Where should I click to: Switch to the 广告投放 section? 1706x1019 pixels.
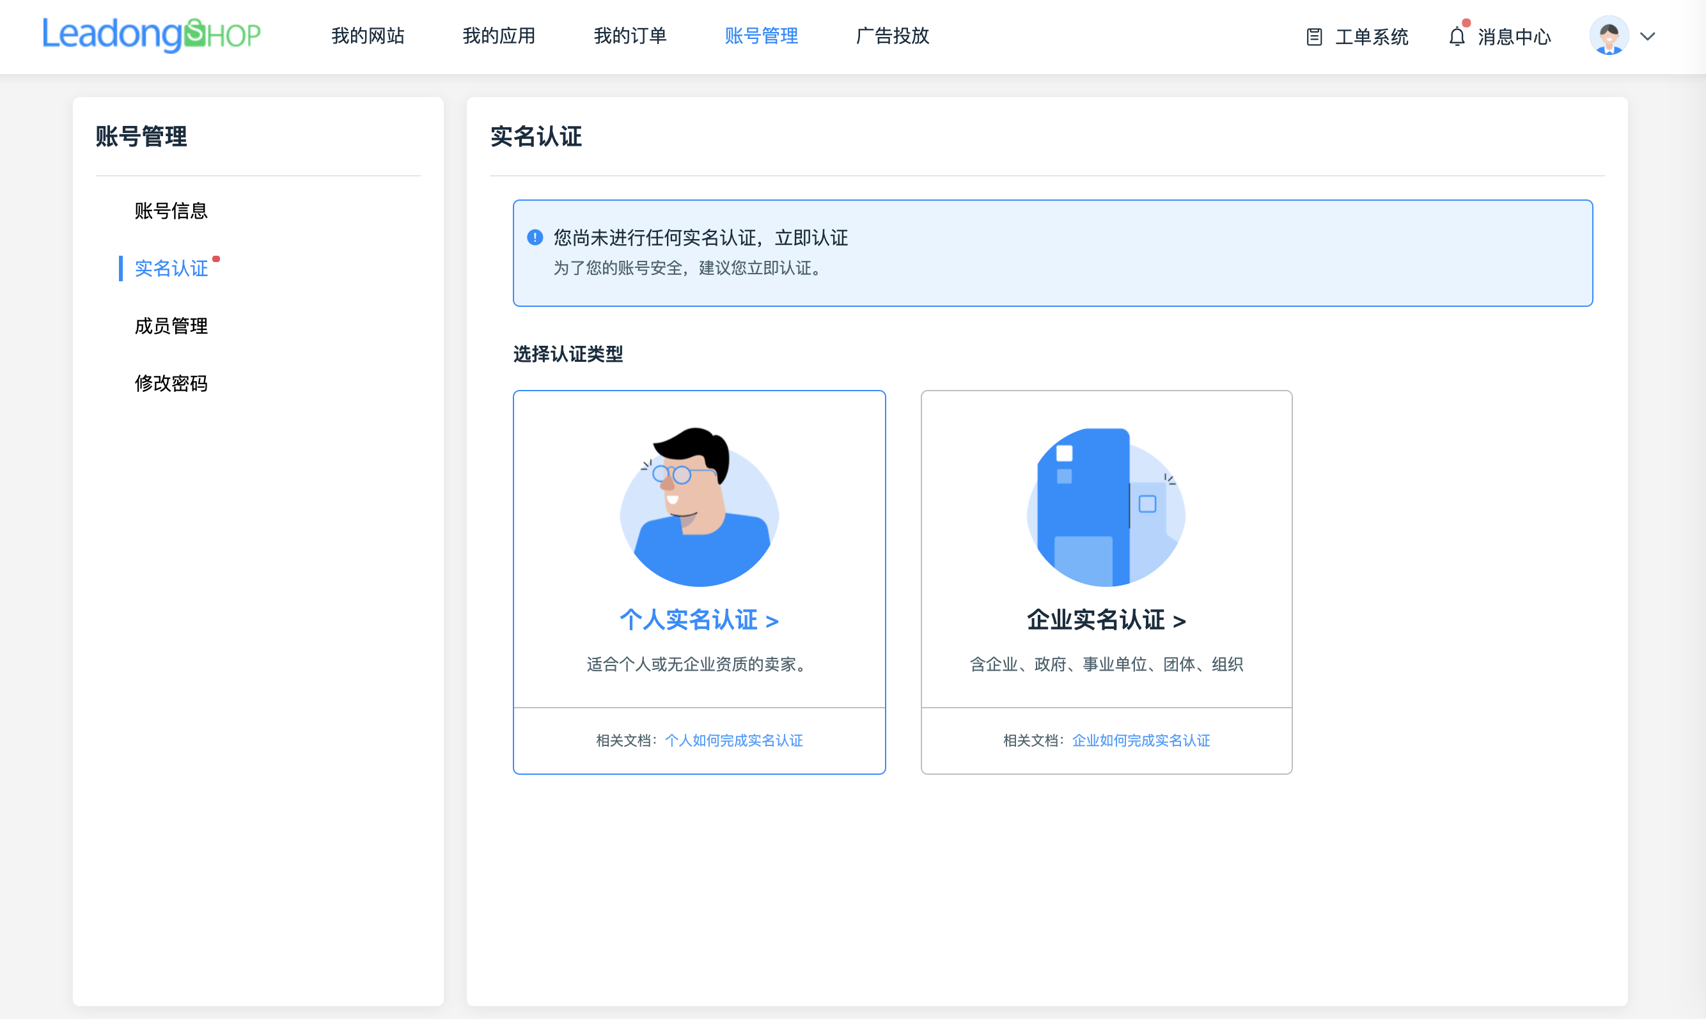tap(892, 36)
